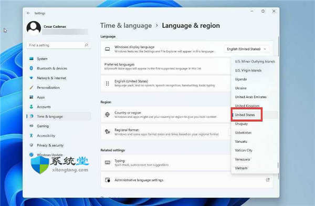Choose Ukraine in the country list
The image size is (315, 206).
[x=255, y=88]
